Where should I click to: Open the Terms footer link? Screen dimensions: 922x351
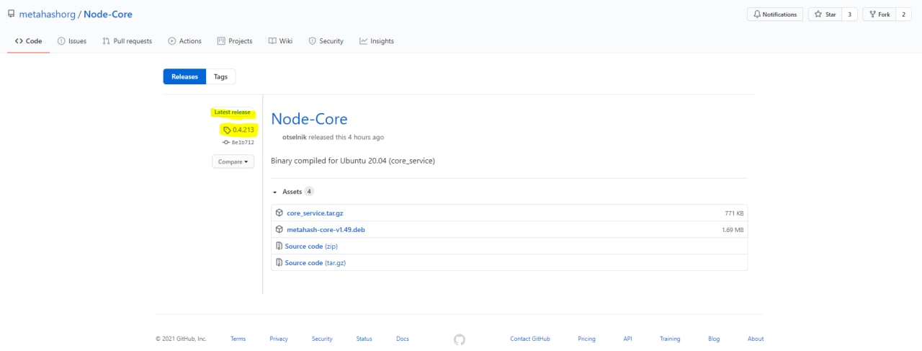point(238,339)
